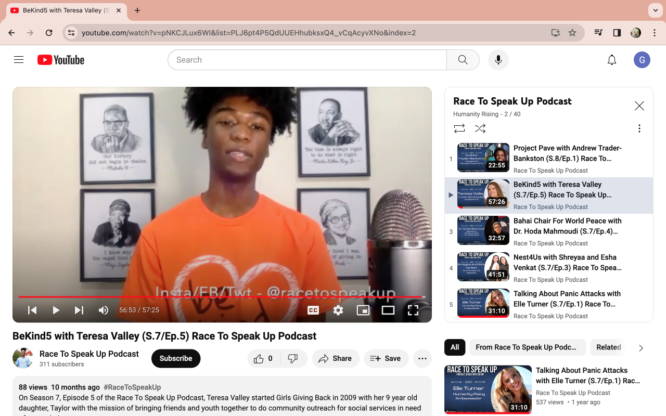This screenshot has height=416, width=666.
Task: Skip to next video in player
Action: coord(79,310)
